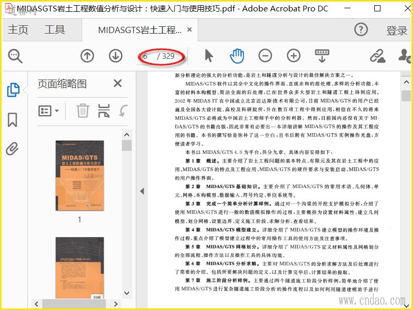
Task: Click the thumbnail panel vertical scrollbar thumb
Action: tap(126, 145)
